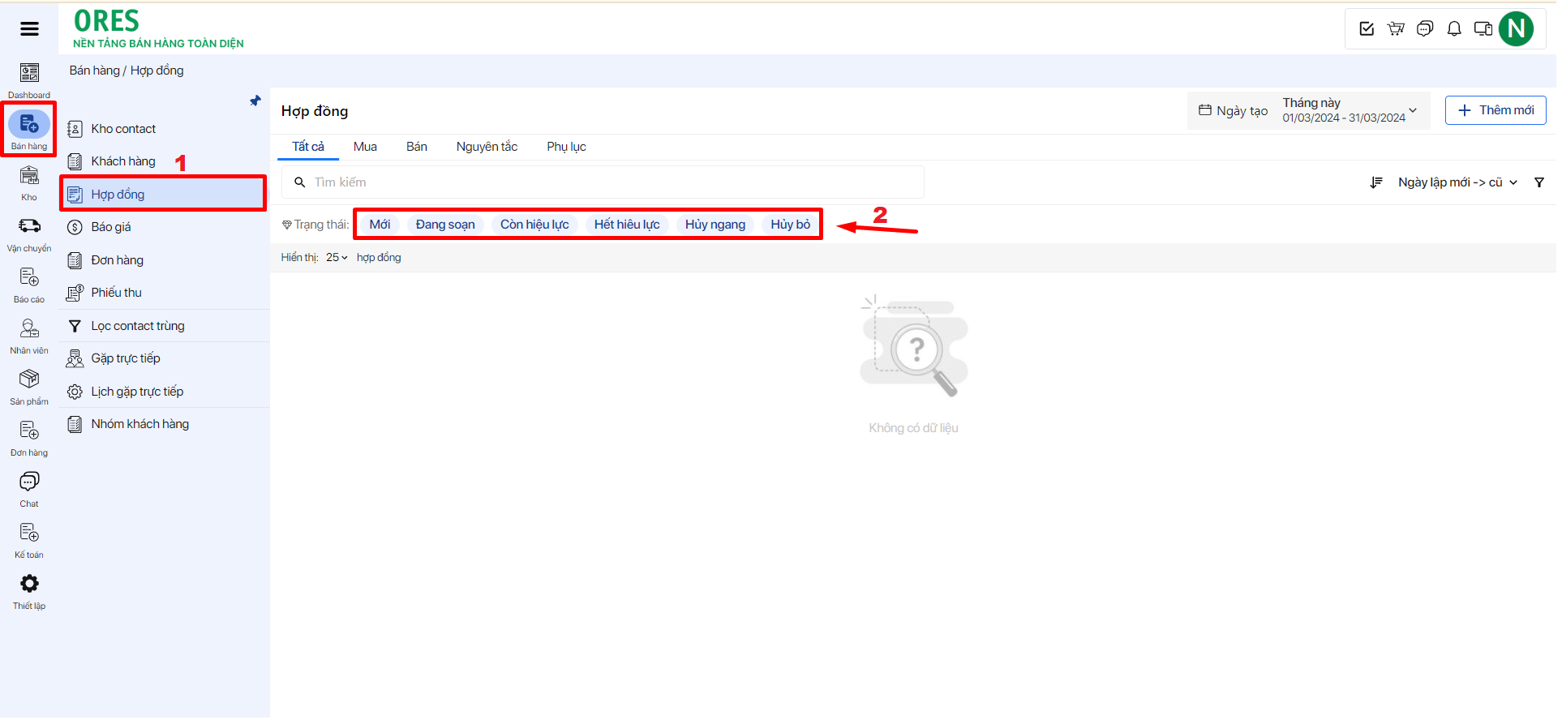This screenshot has height=720, width=1562.
Task: Open the shopping cart icon in header
Action: pyautogui.click(x=1396, y=29)
